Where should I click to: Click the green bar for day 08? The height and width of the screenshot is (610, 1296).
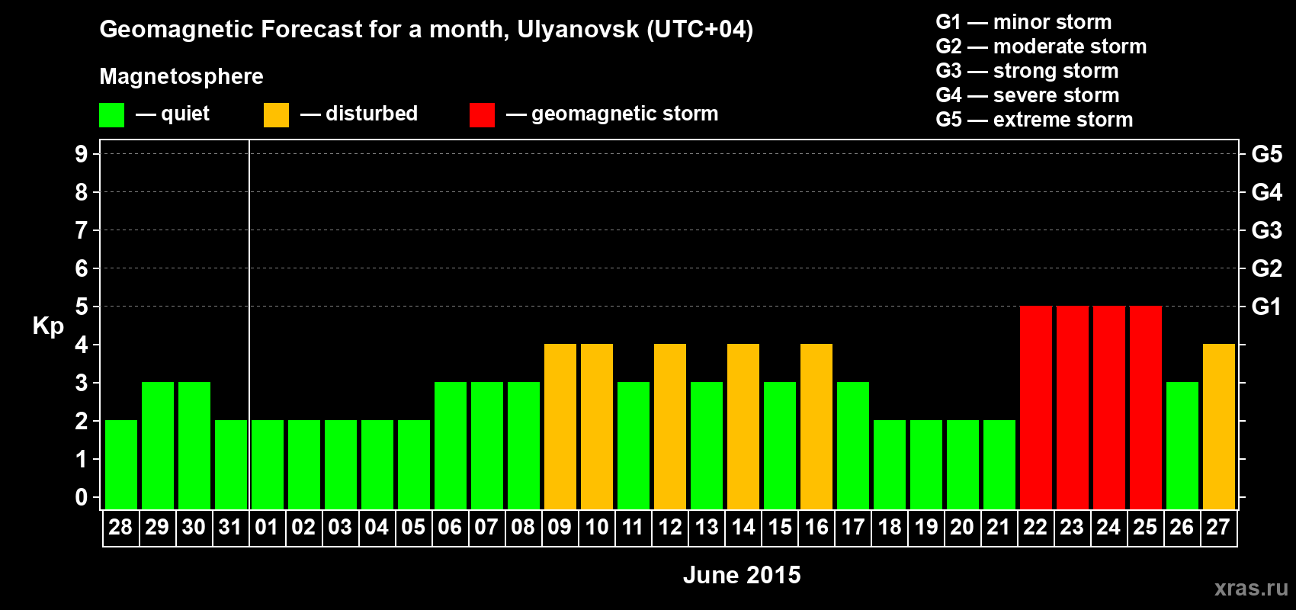524,445
